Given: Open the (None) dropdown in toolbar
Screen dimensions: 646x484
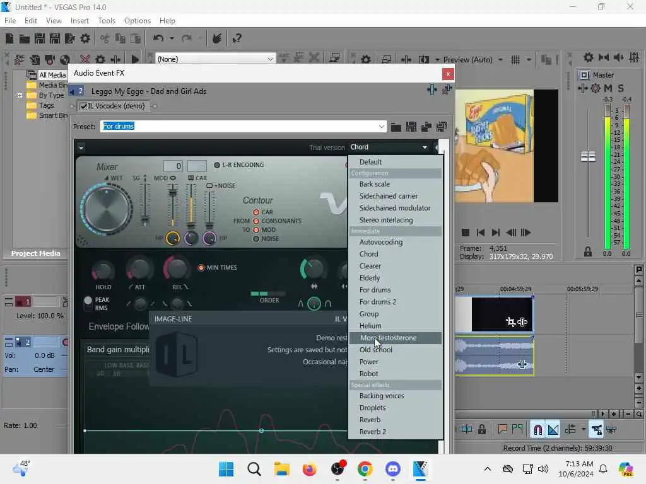Looking at the screenshot, I should (x=216, y=59).
